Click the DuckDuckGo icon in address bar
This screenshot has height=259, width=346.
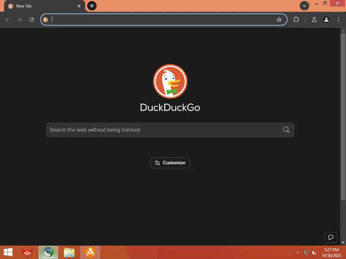point(46,20)
